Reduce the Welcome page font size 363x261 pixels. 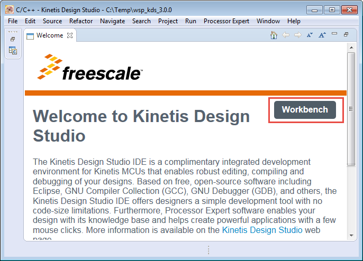click(310, 35)
